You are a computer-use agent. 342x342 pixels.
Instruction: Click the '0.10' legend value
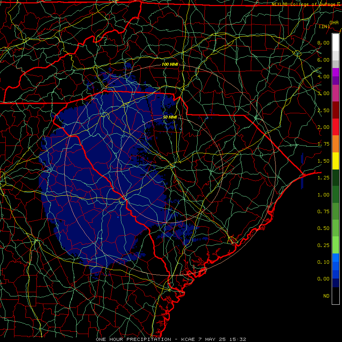323,262
